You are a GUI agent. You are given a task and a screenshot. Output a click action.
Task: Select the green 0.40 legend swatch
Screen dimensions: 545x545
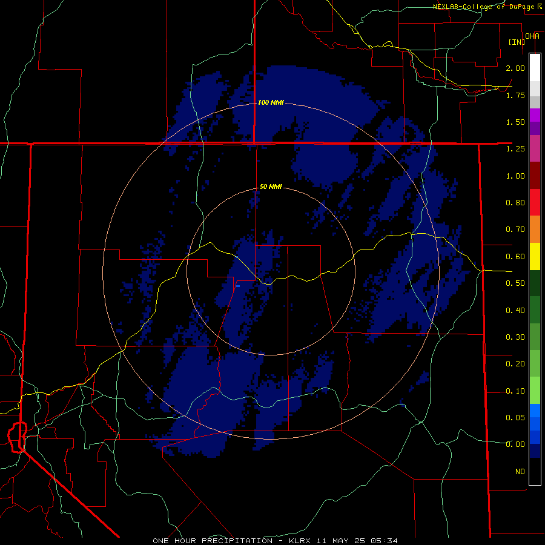535,310
